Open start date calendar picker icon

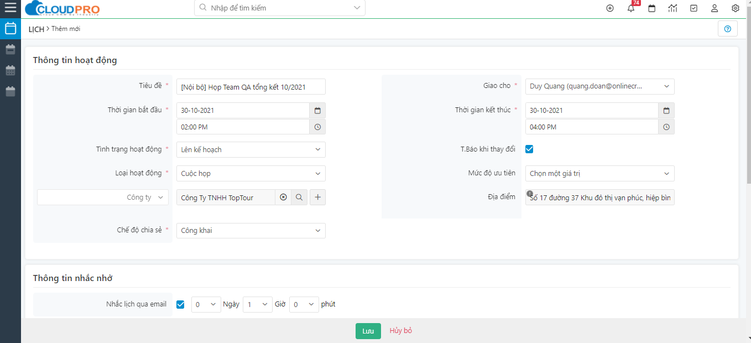317,111
